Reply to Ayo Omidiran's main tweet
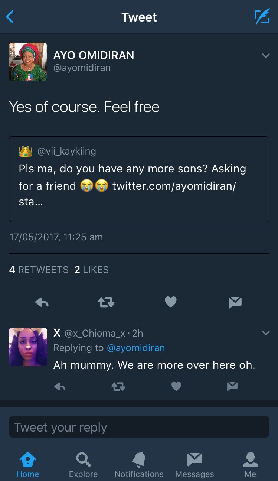This screenshot has height=481, width=278. (42, 303)
